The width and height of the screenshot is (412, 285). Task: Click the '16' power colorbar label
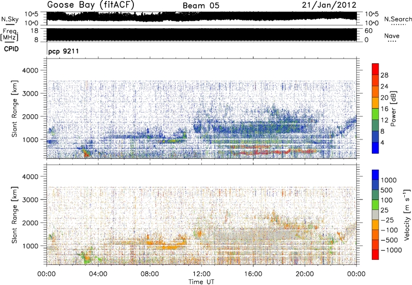(x=384, y=109)
